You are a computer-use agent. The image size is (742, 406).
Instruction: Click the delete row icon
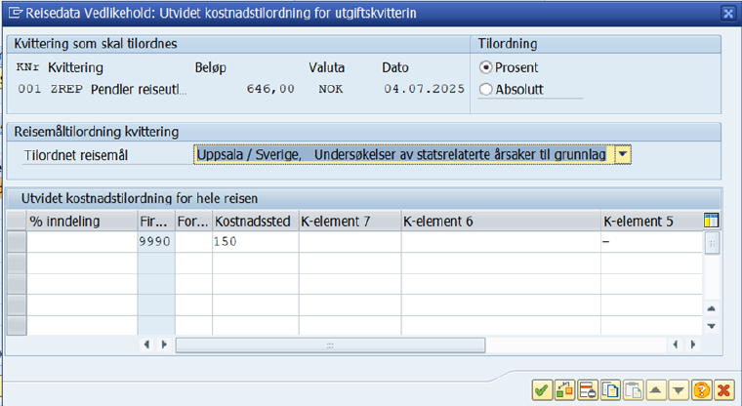click(588, 390)
